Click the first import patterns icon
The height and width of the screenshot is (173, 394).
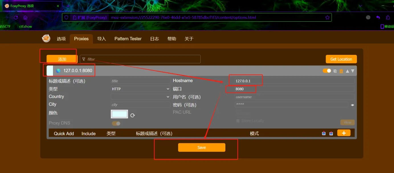tap(324, 133)
